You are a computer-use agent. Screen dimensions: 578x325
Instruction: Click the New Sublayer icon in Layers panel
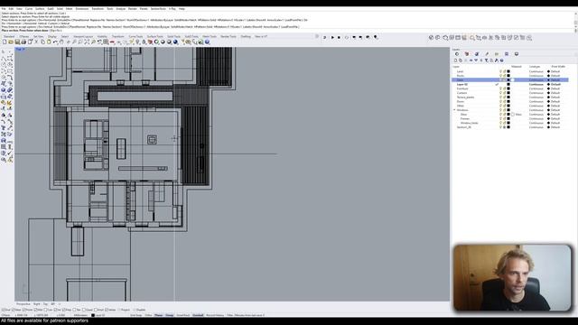[461, 60]
